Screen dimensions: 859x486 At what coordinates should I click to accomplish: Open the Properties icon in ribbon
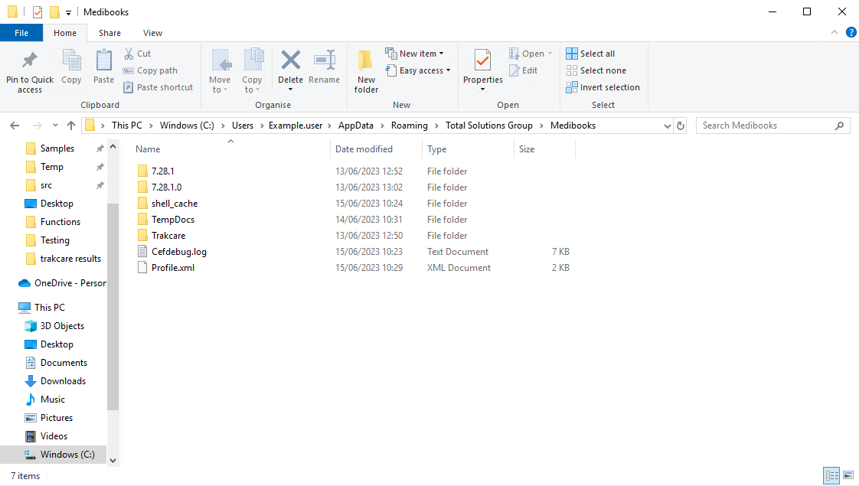(482, 61)
